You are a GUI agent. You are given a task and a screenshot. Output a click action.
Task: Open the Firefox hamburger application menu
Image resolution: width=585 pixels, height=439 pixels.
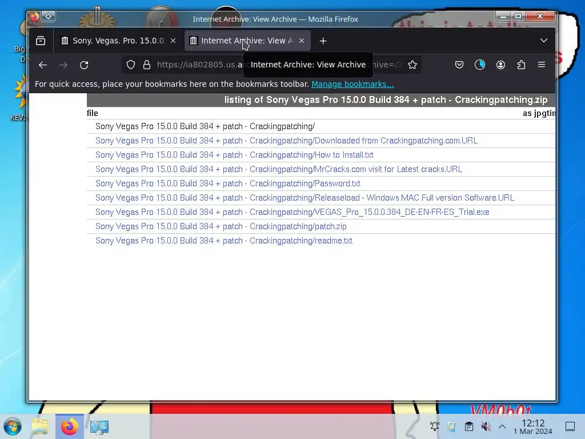[542, 65]
